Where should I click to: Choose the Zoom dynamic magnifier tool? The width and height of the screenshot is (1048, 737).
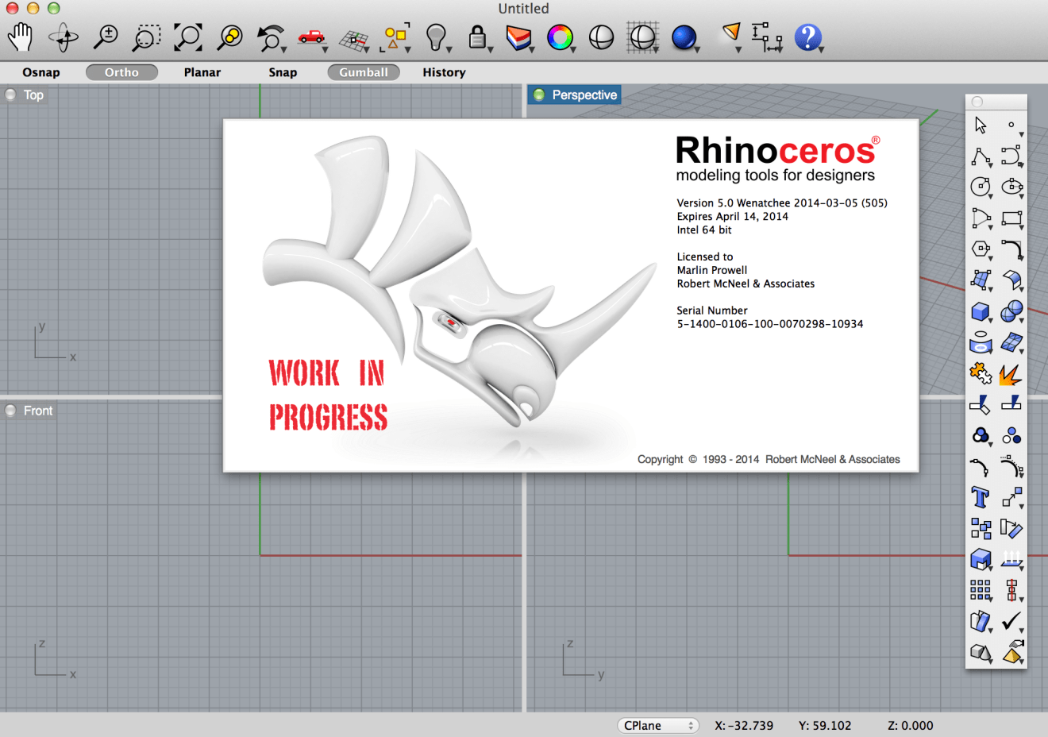point(106,37)
